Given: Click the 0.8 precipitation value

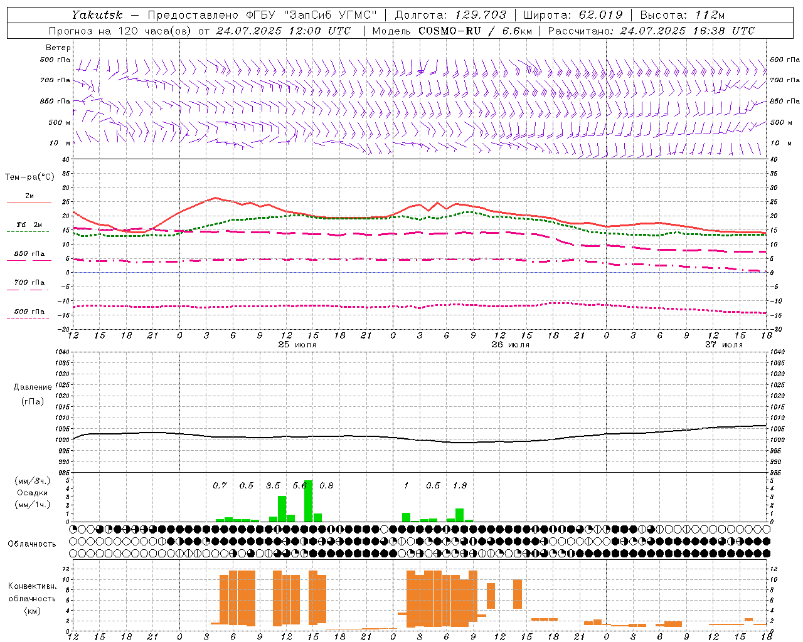Looking at the screenshot, I should point(326,485).
